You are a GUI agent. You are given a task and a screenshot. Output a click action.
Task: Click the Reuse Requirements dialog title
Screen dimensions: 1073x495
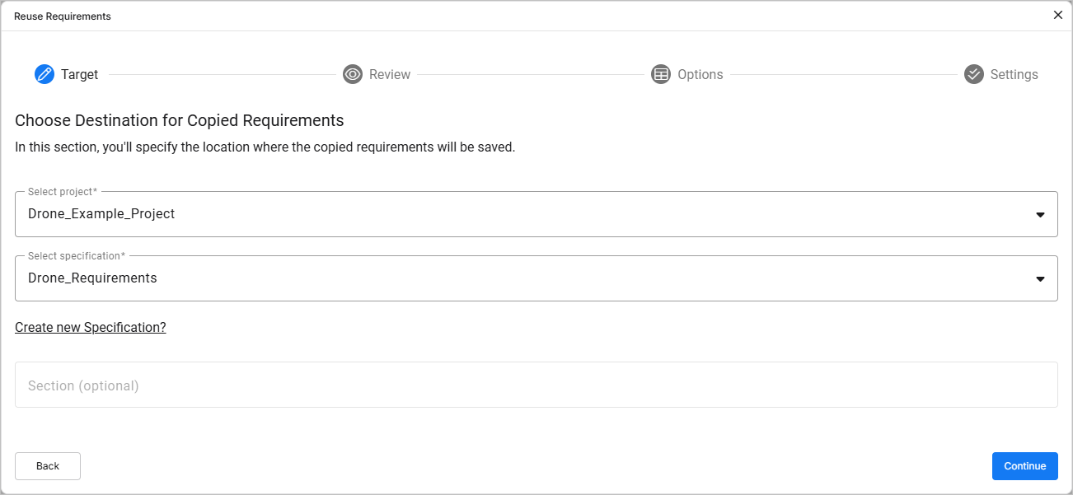tap(63, 16)
